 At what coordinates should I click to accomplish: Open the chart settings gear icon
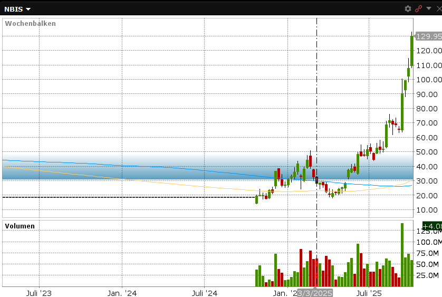tap(408, 9)
